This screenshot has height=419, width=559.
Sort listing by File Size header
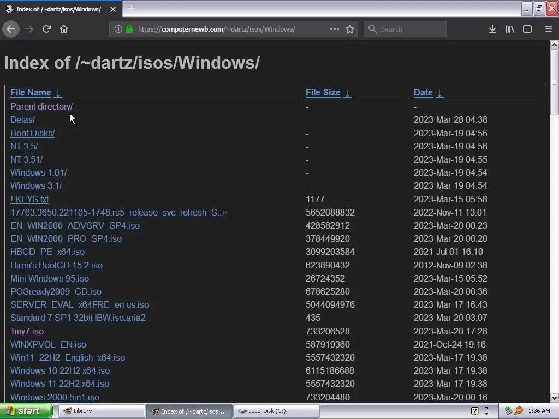tap(323, 92)
